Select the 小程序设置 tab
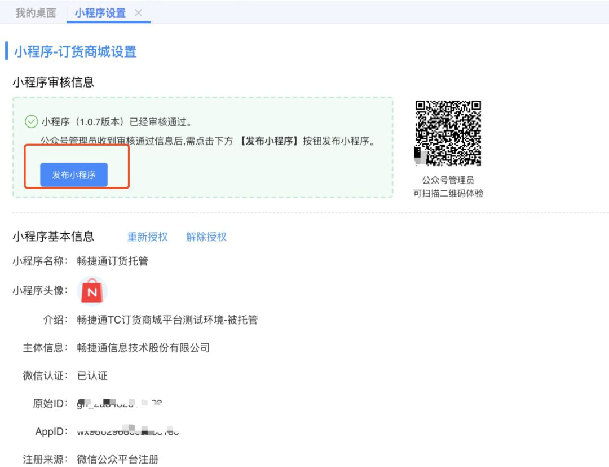The image size is (609, 467). click(x=100, y=13)
